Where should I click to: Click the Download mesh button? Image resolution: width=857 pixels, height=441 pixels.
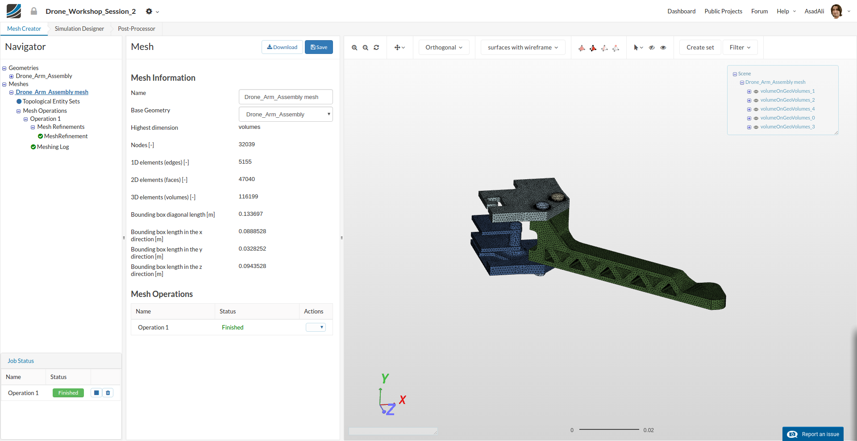pyautogui.click(x=282, y=47)
